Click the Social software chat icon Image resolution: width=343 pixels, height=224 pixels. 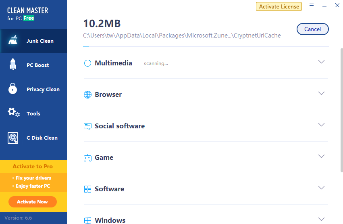pyautogui.click(x=87, y=126)
